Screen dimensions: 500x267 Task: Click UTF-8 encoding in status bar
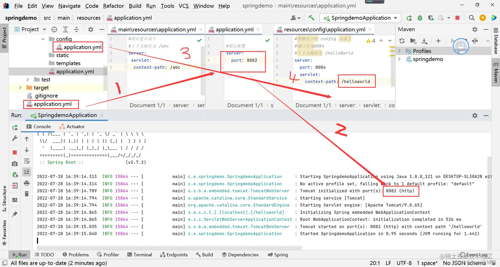coord(404,263)
